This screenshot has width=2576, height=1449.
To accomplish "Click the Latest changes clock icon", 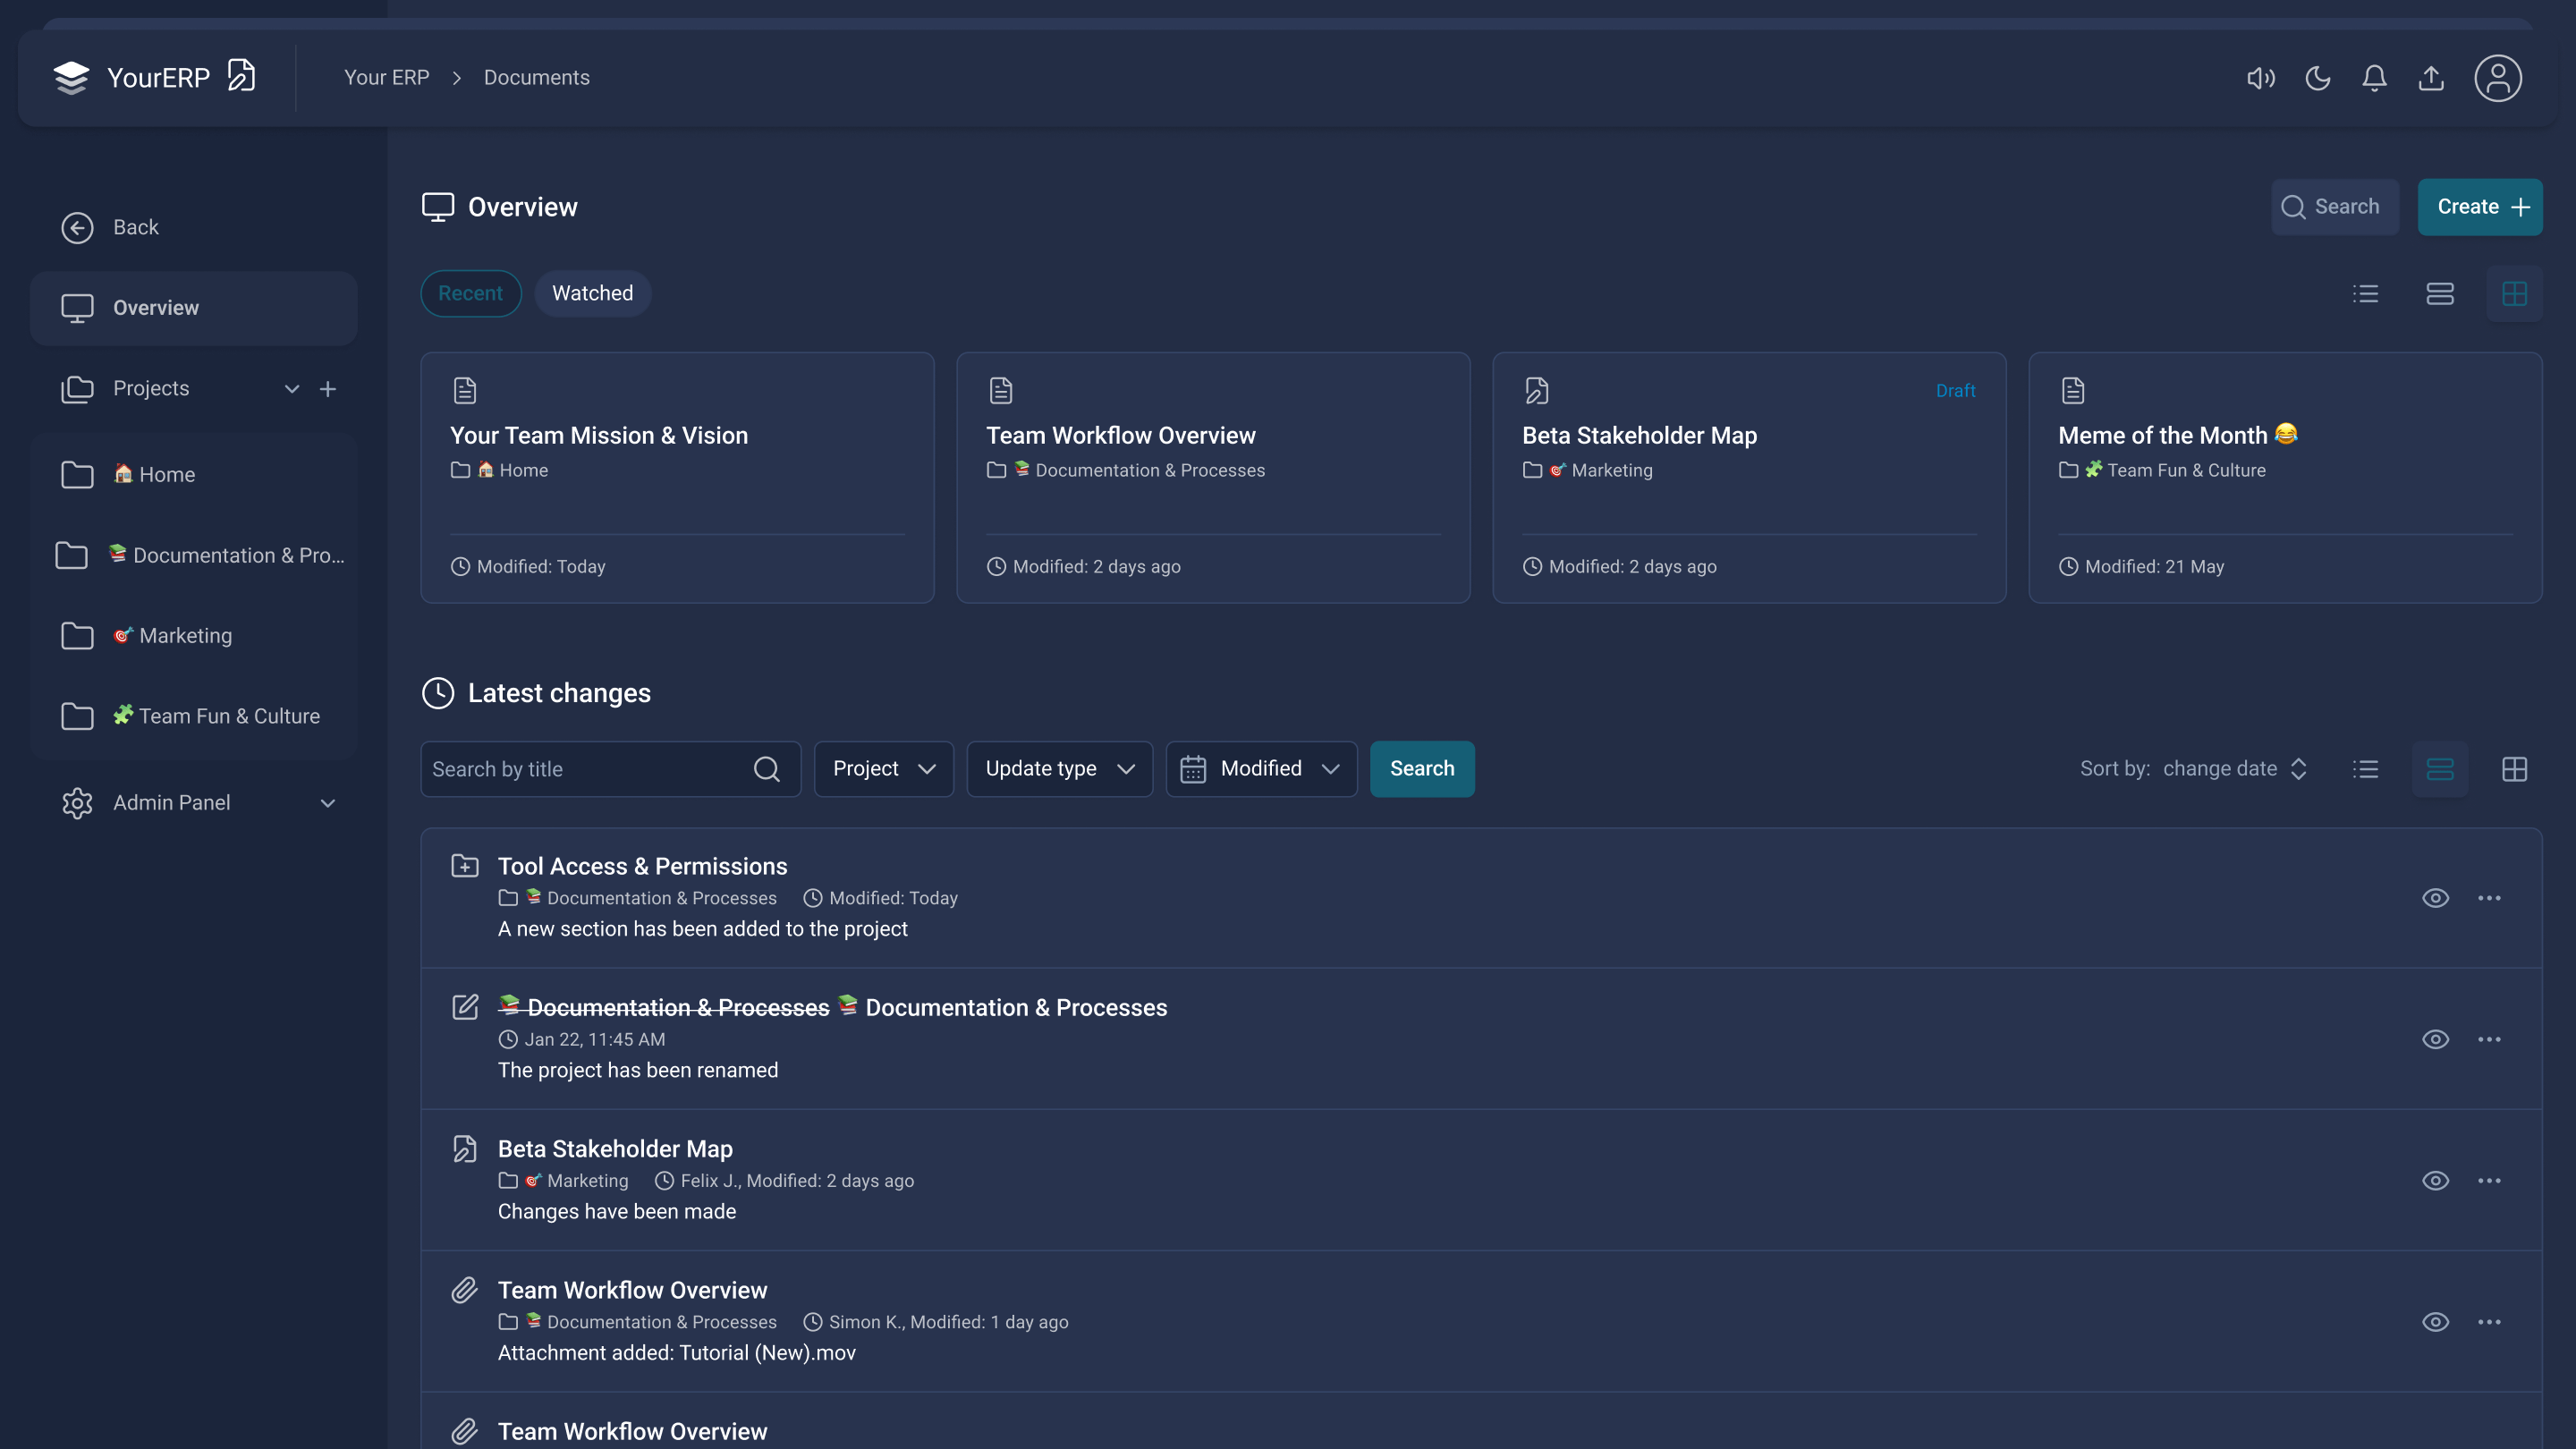I will pos(438,693).
